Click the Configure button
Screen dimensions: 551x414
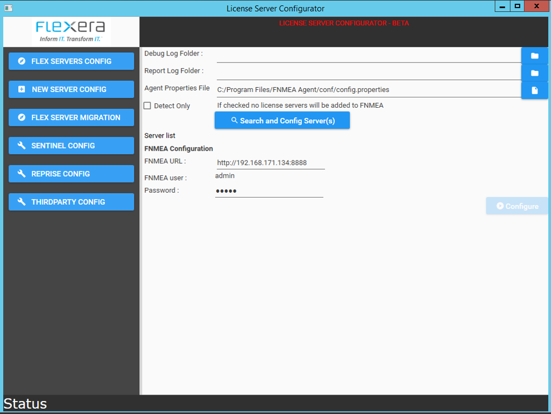(x=517, y=206)
